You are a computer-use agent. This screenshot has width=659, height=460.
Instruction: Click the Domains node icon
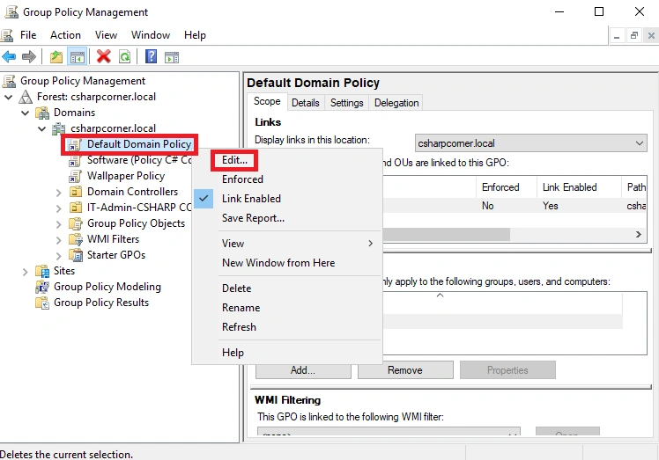(x=42, y=113)
